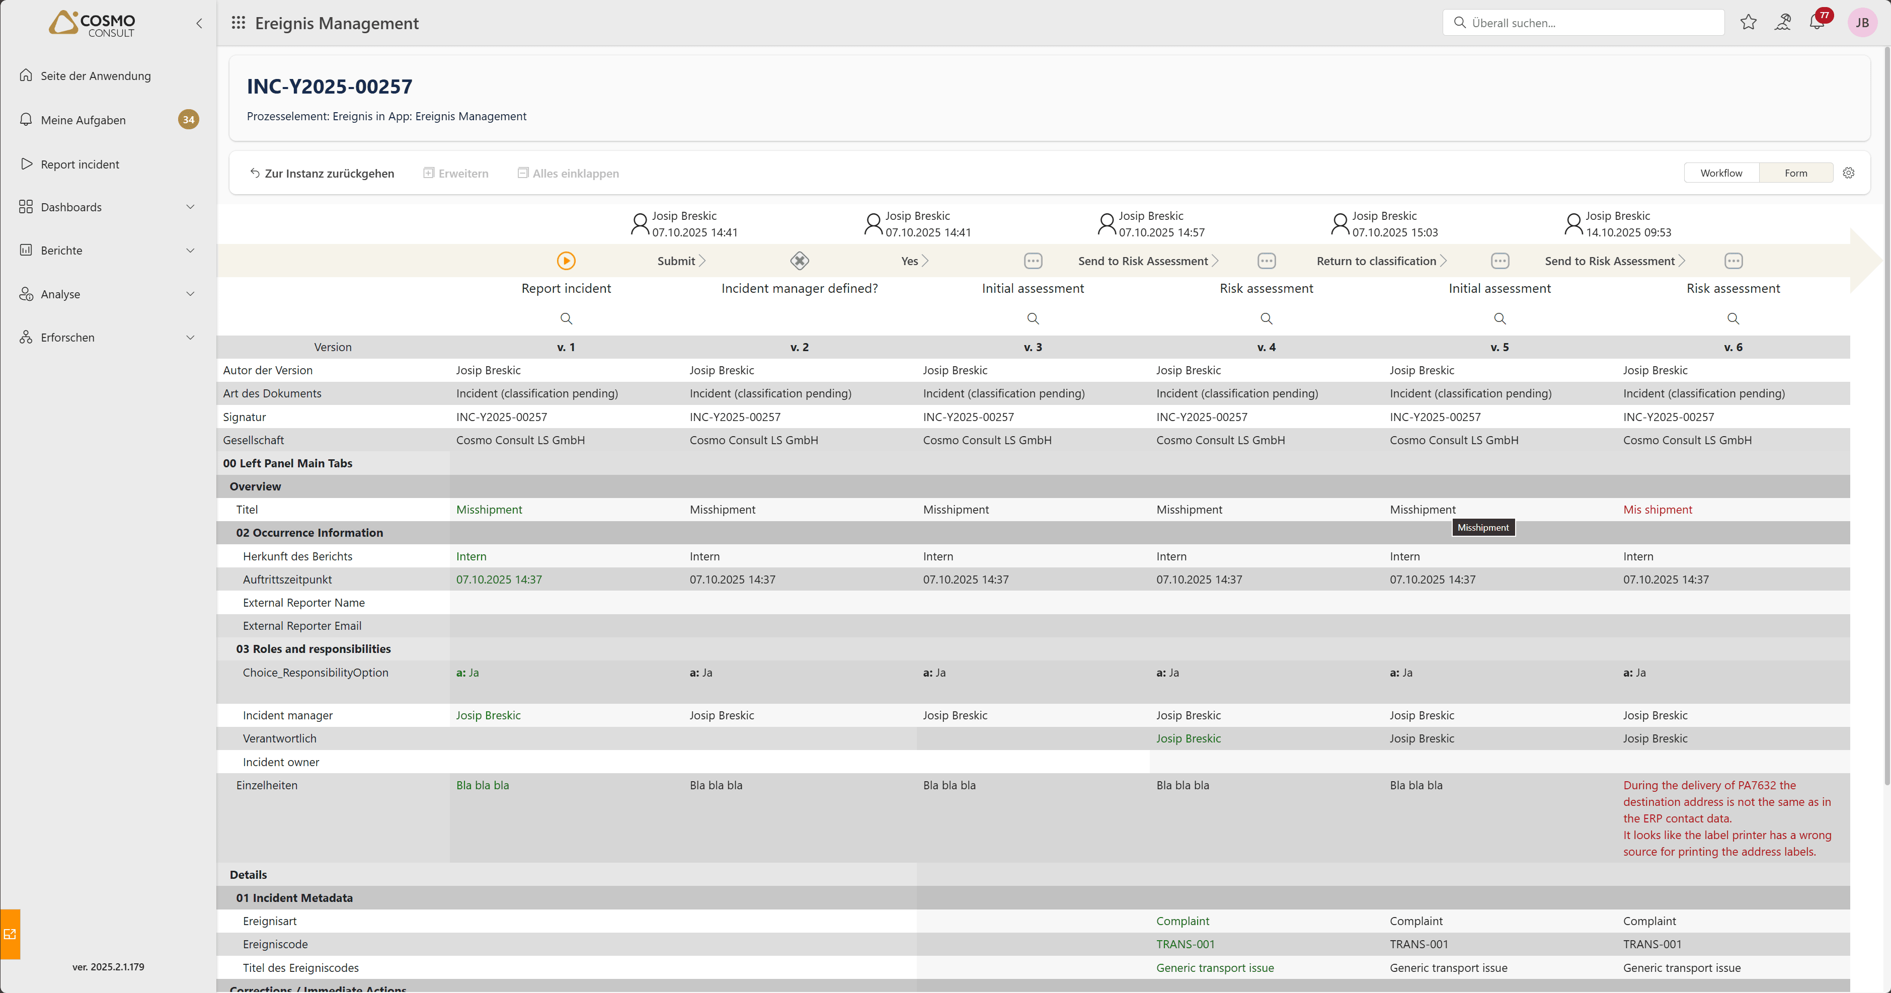Viewport: 1891px width, 993px height.
Task: Open the settings gear next to Form
Action: (1848, 173)
